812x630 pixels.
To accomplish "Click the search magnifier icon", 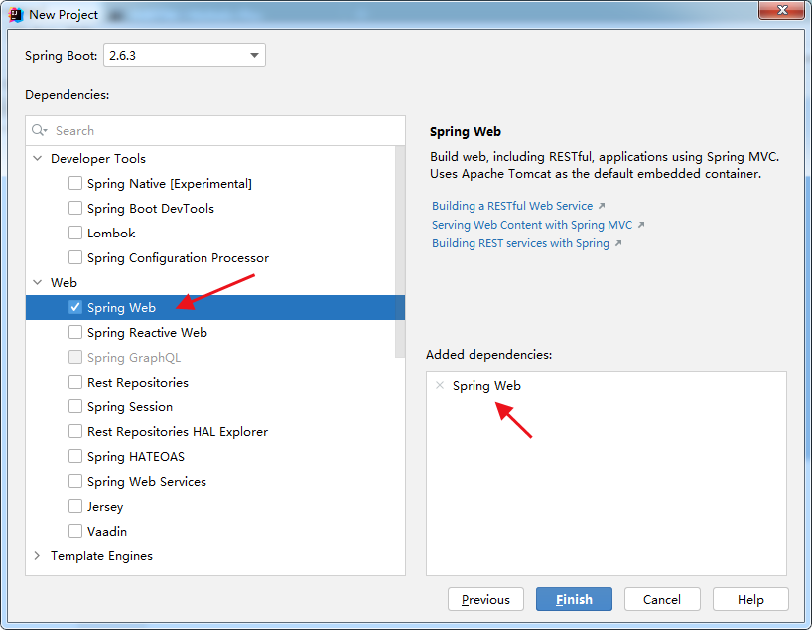I will [x=39, y=130].
